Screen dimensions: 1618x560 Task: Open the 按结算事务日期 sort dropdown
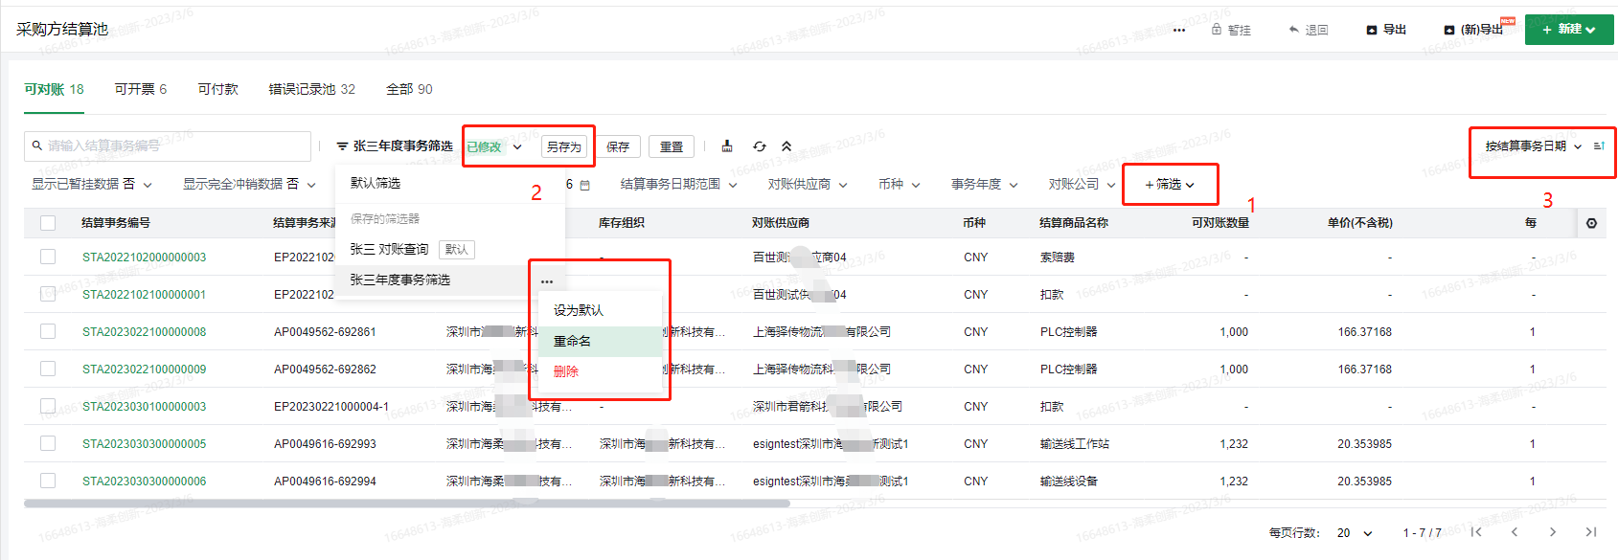(x=1534, y=146)
